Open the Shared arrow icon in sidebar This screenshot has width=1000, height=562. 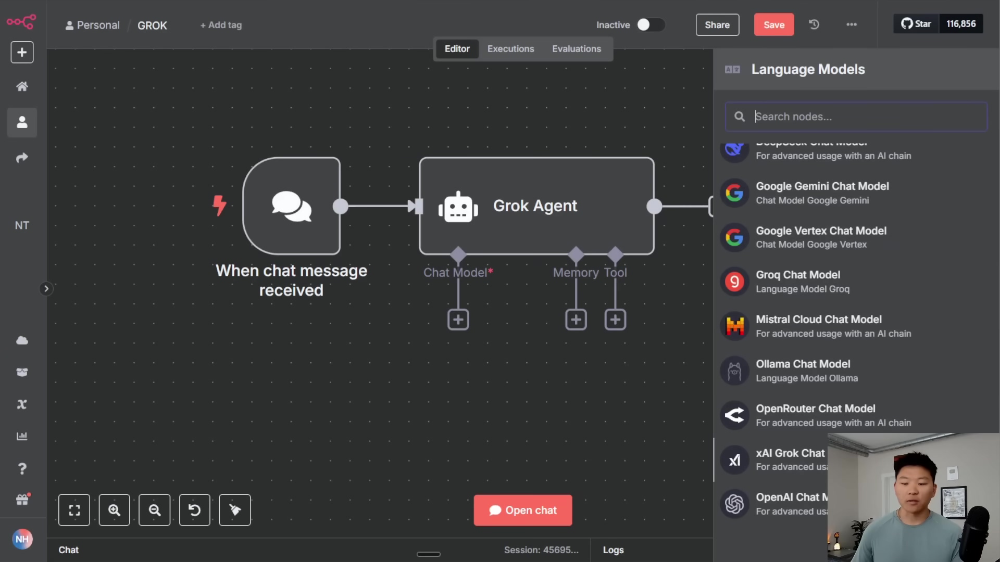pyautogui.click(x=22, y=158)
